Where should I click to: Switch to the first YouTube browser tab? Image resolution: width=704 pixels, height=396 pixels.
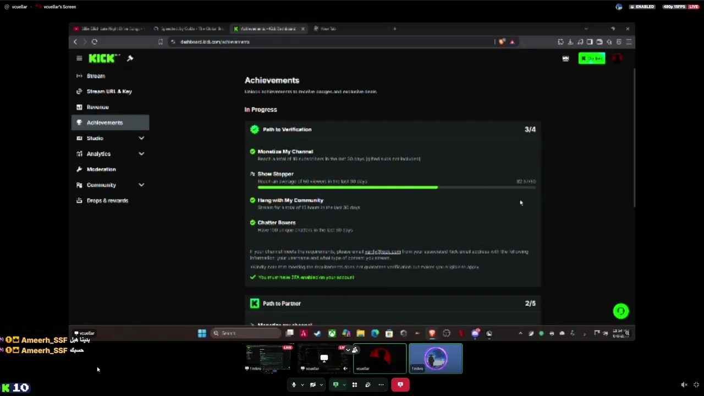tap(110, 29)
